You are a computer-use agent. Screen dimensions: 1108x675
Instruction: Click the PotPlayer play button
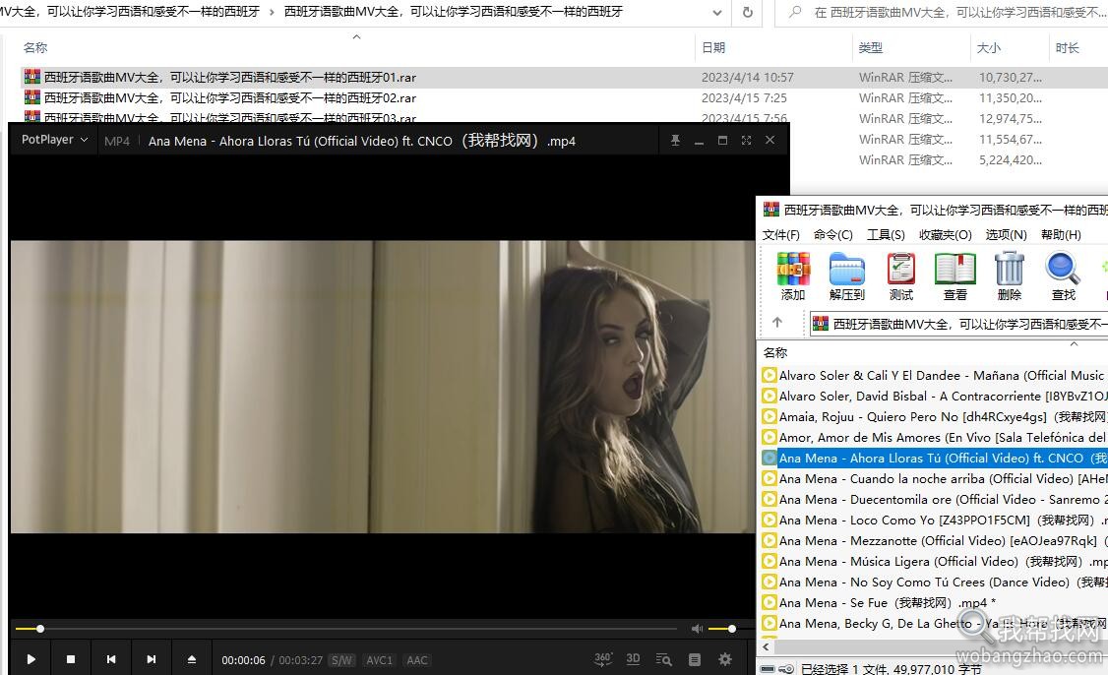(31, 659)
